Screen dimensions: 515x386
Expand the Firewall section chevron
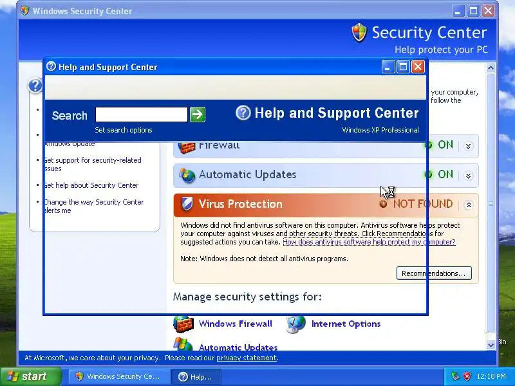click(x=469, y=146)
